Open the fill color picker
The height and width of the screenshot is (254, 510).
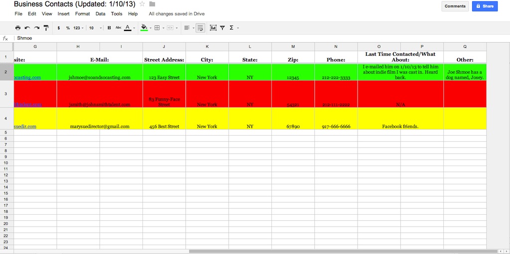(x=145, y=28)
